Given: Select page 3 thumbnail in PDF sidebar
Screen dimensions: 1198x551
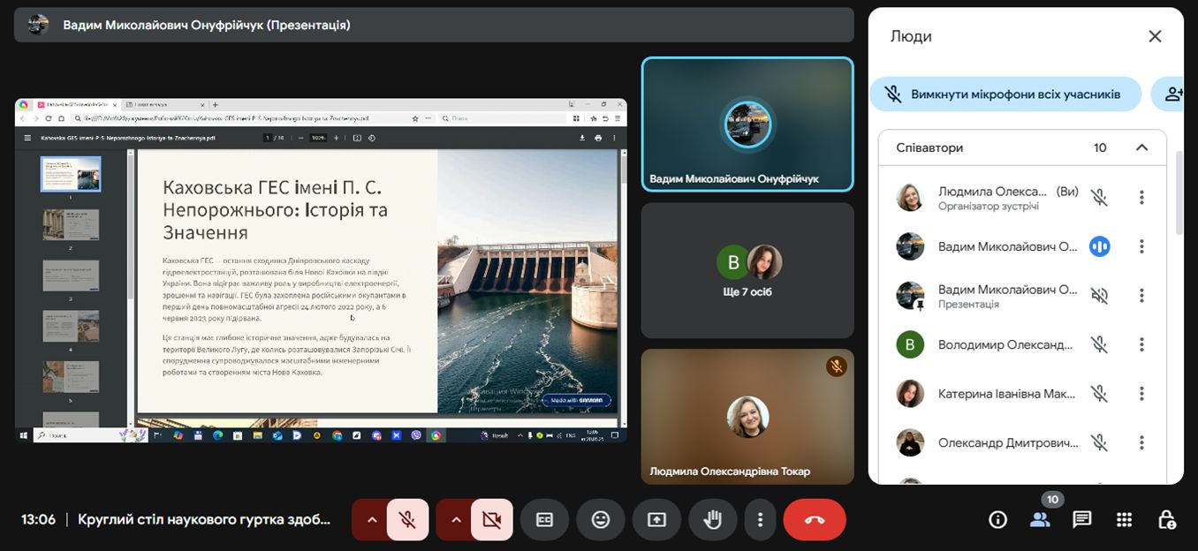Looking at the screenshot, I should (71, 275).
